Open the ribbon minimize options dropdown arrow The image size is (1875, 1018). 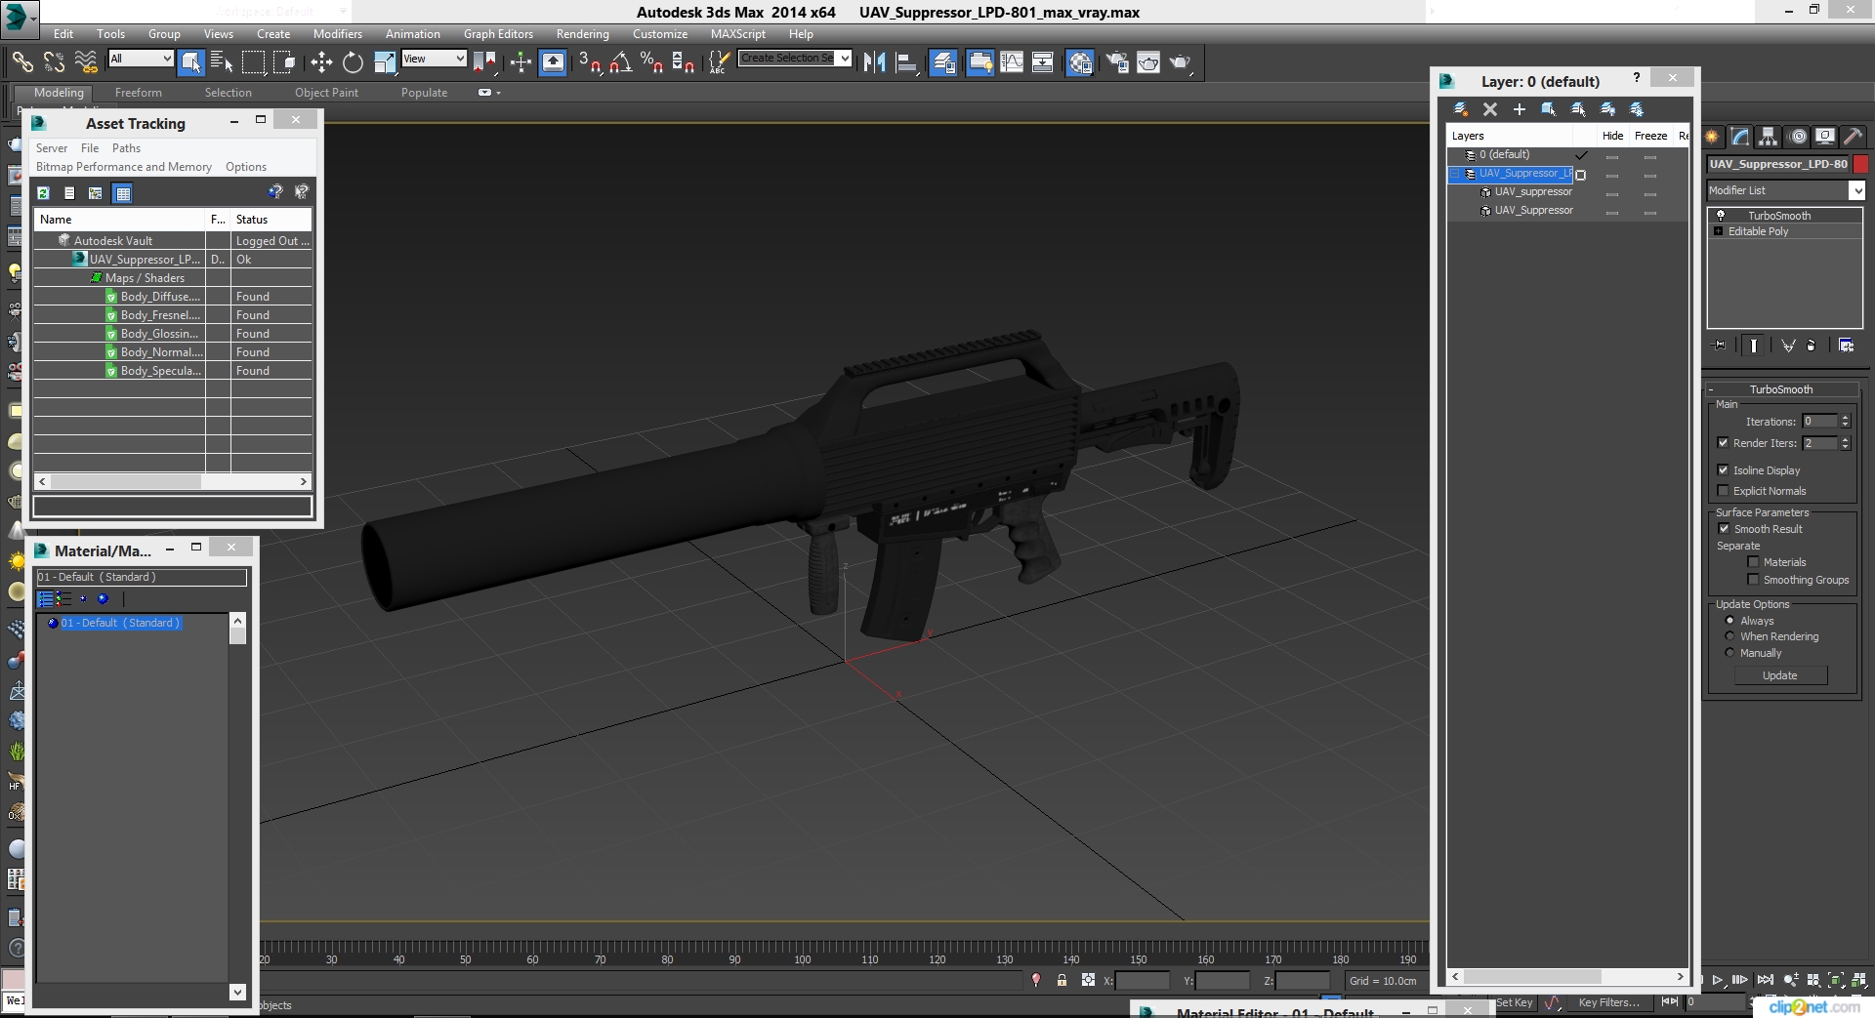pyautogui.click(x=498, y=93)
